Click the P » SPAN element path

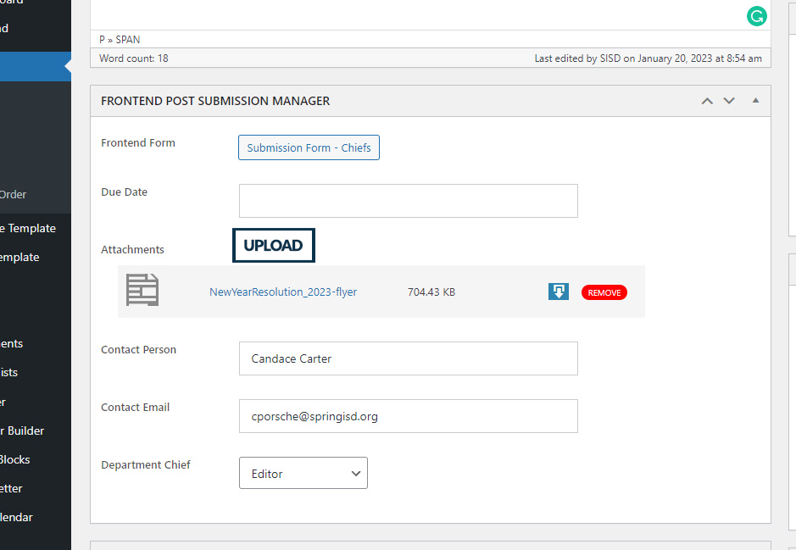120,40
